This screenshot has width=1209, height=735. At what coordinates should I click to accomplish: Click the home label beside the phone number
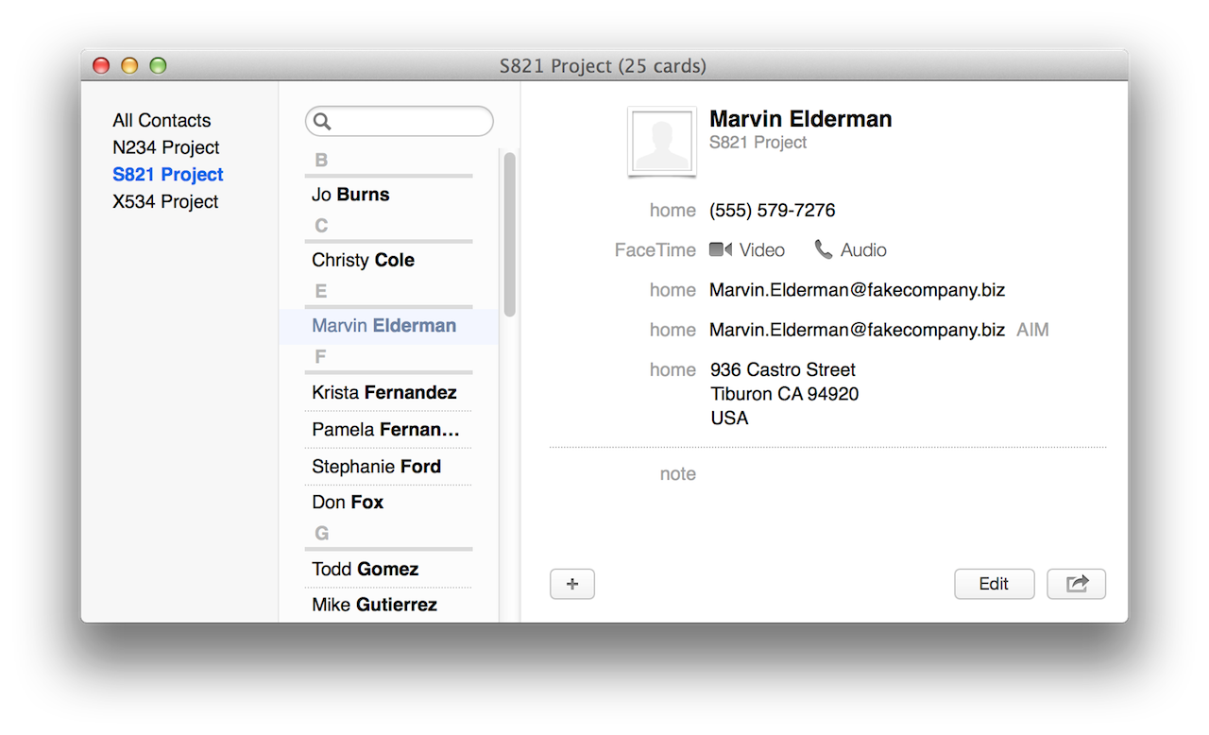[673, 210]
